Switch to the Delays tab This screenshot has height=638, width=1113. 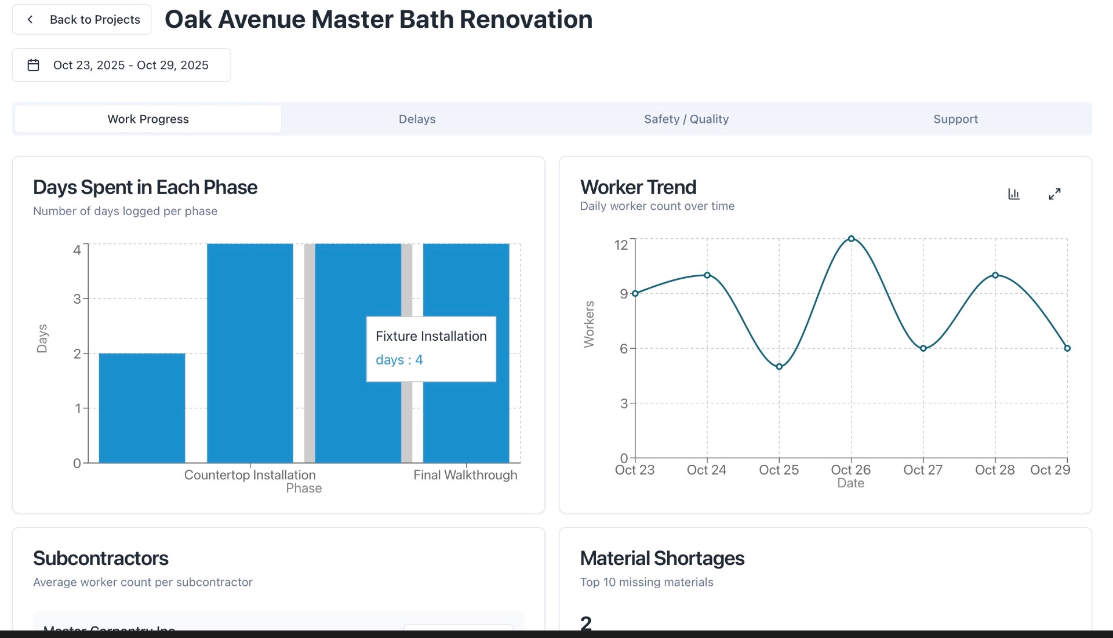tap(417, 119)
